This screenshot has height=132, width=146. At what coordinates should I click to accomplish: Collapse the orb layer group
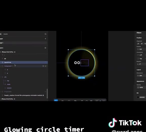(1, 77)
